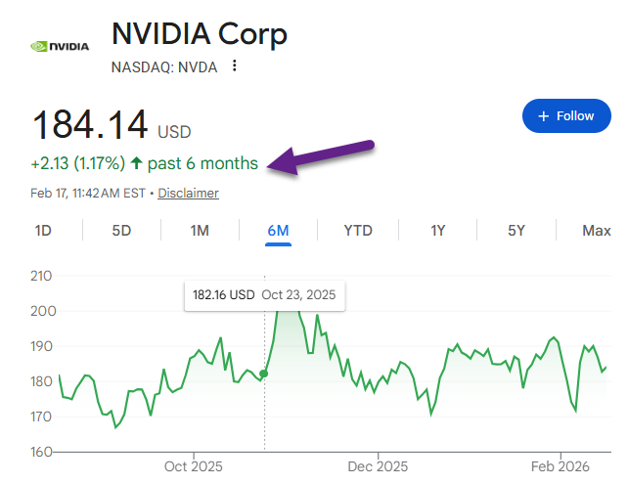Click the NVIDIA Corp heading
The height and width of the screenshot is (484, 628).
200,34
